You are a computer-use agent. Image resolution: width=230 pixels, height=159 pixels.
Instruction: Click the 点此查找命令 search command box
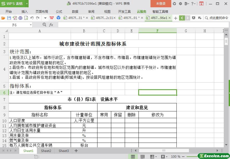(x=216, y=18)
